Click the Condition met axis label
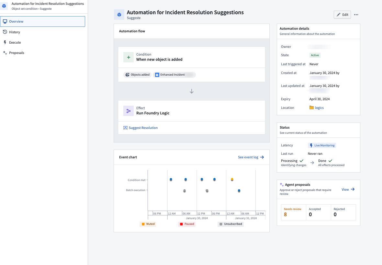 136,180
